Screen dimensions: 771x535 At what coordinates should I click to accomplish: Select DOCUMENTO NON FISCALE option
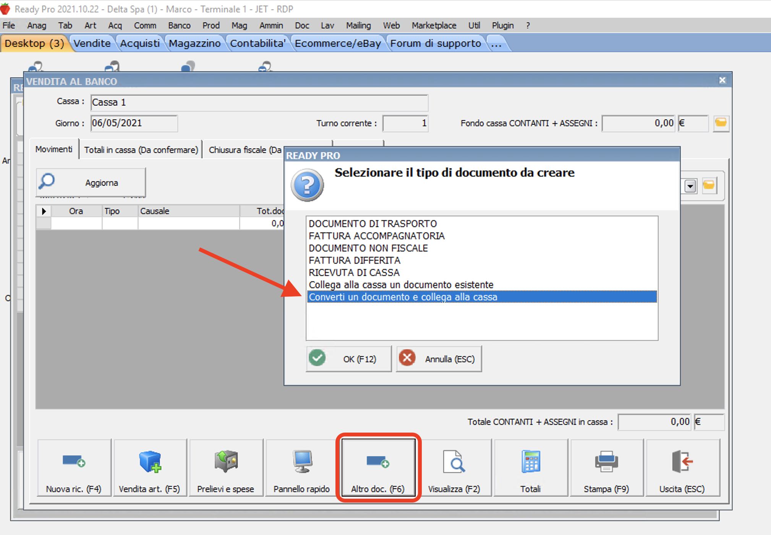[x=482, y=248]
